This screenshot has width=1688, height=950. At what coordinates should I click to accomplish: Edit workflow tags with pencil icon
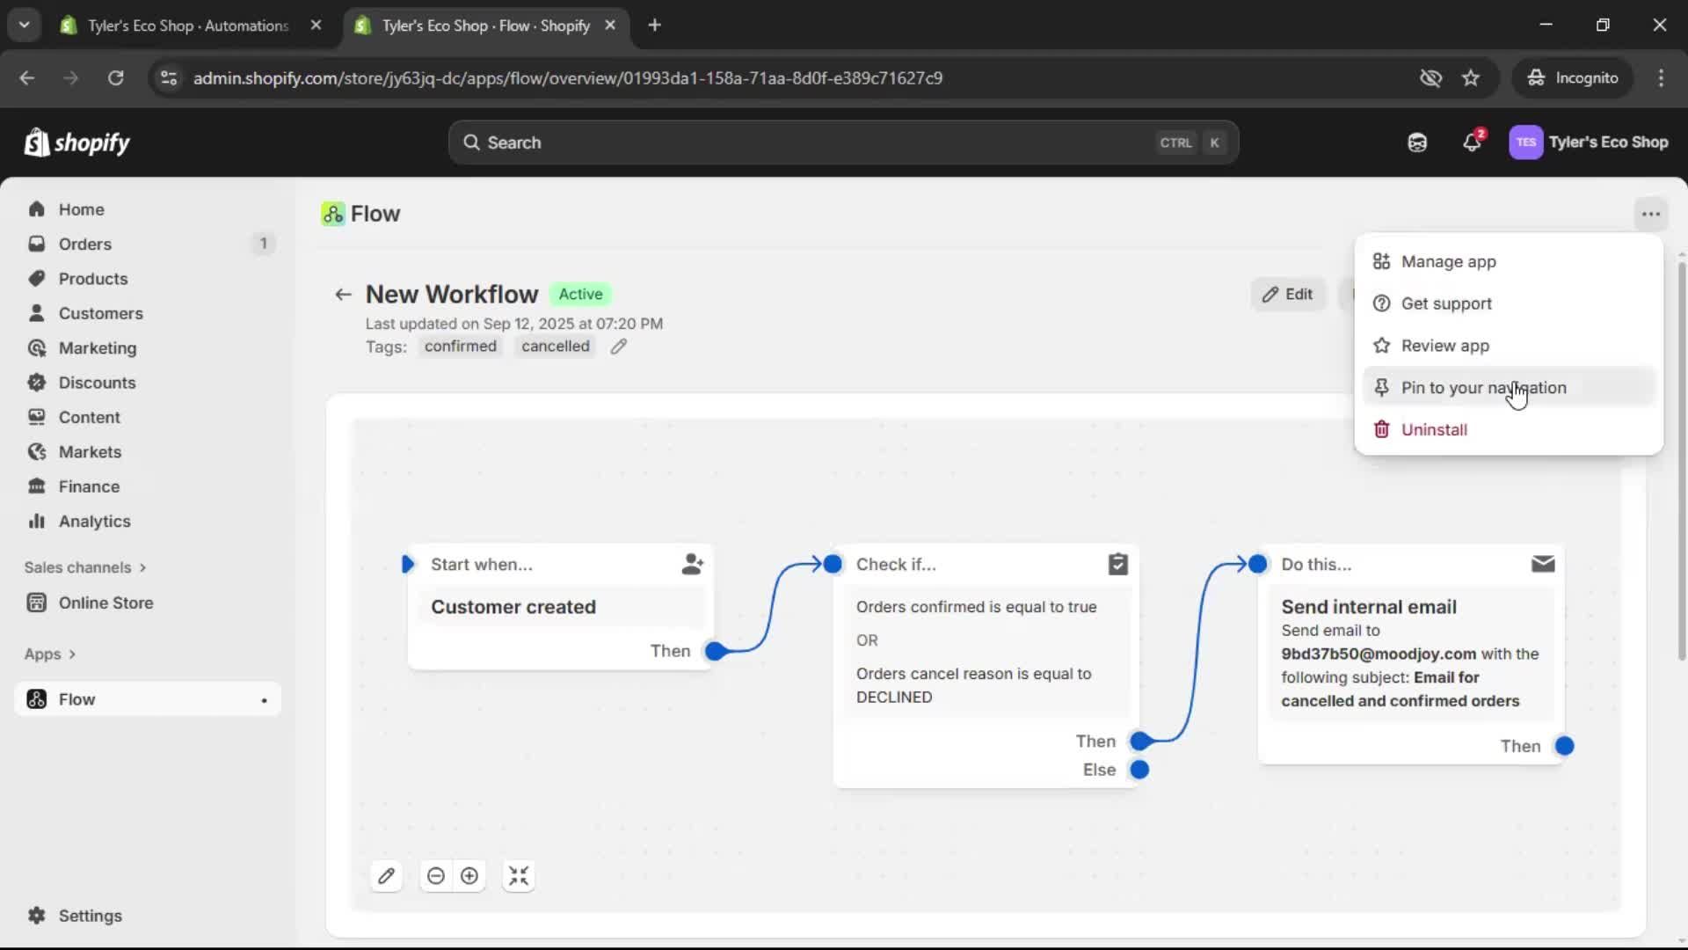[619, 347]
